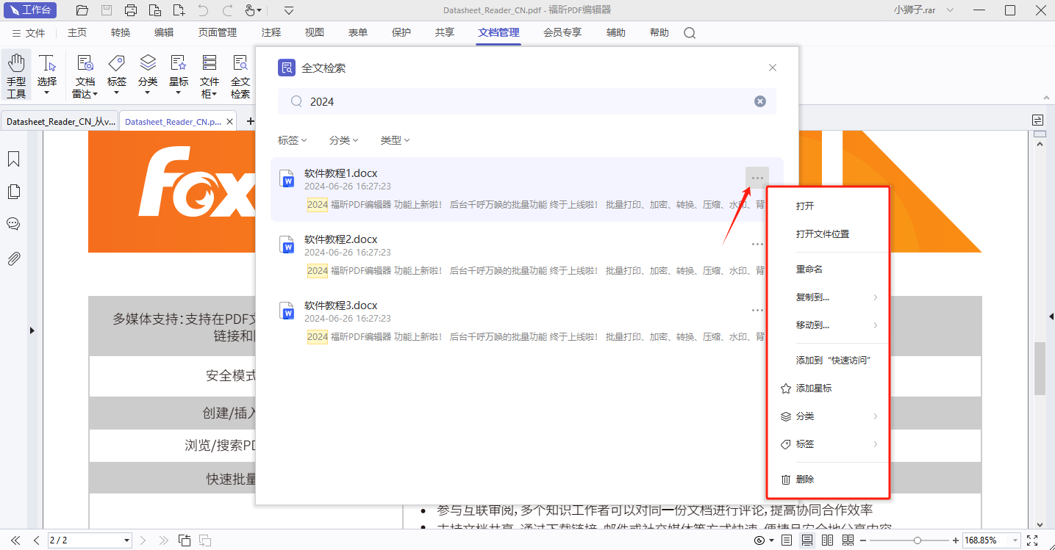1055x550 pixels.
Task: Go to first page with double-left arrow
Action: click(x=15, y=540)
